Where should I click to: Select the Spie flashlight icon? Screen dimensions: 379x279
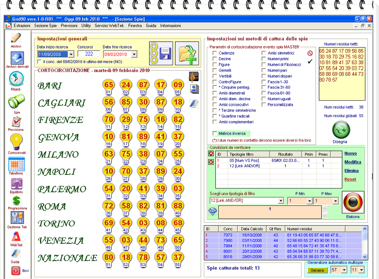click(x=16, y=102)
